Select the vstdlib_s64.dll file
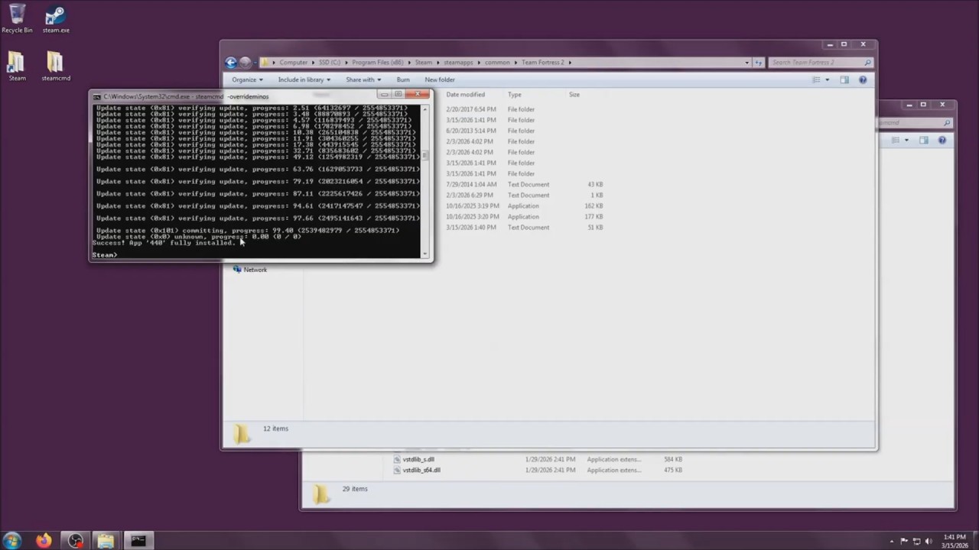This screenshot has height=550, width=979. [x=421, y=471]
